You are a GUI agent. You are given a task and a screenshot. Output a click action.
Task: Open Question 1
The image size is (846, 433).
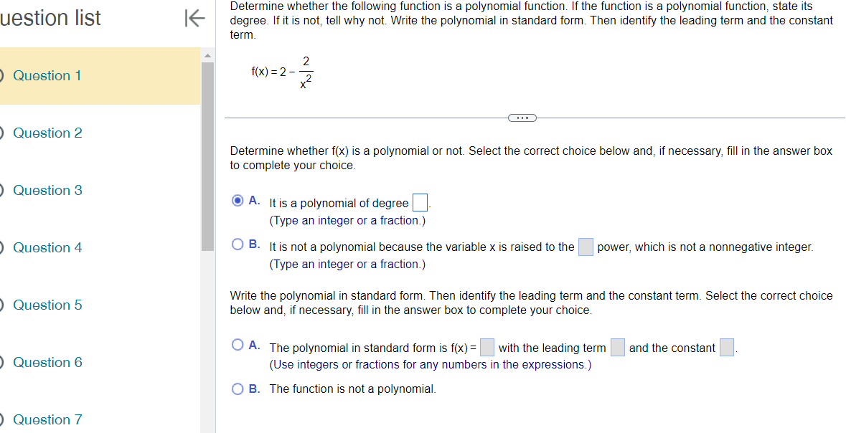tap(47, 75)
